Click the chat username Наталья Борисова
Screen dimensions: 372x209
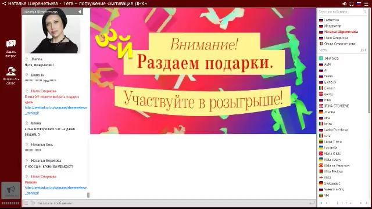pyautogui.click(x=46, y=160)
